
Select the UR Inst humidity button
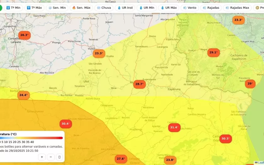coord(125,8)
